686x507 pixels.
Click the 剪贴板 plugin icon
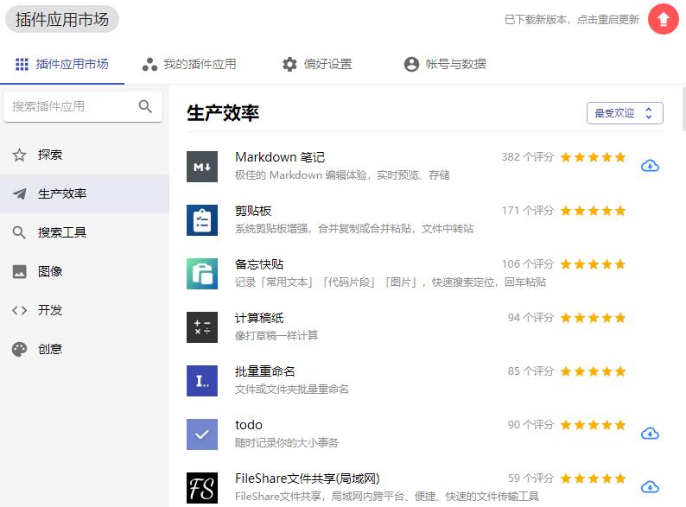(202, 220)
